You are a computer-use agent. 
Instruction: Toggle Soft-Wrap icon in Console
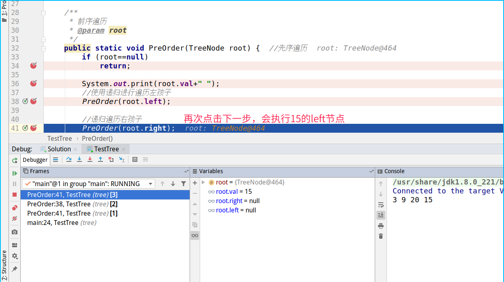[381, 205]
